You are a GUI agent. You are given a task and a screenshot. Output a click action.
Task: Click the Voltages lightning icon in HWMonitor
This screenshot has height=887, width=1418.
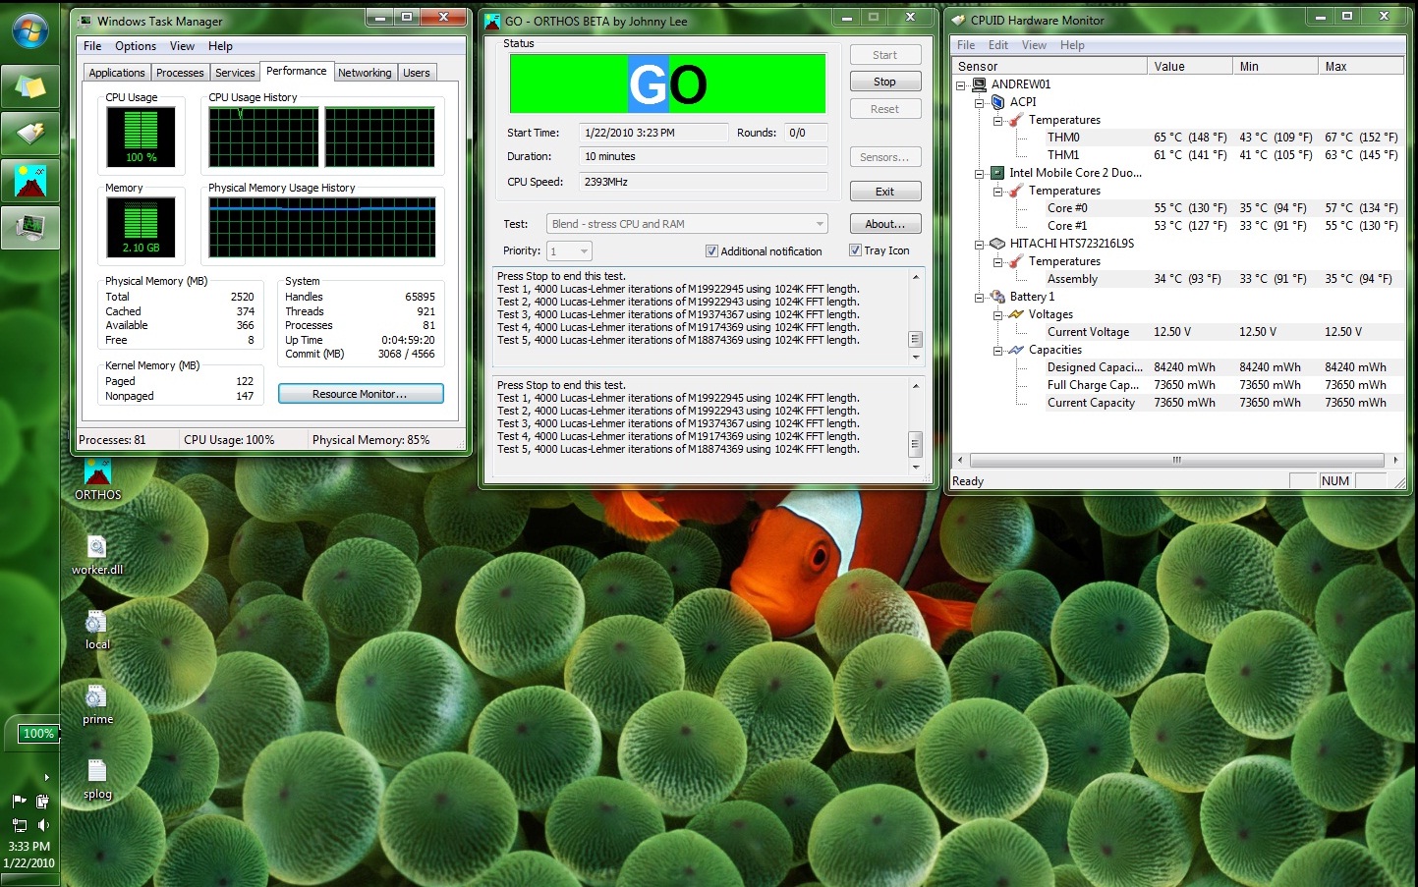point(1016,314)
